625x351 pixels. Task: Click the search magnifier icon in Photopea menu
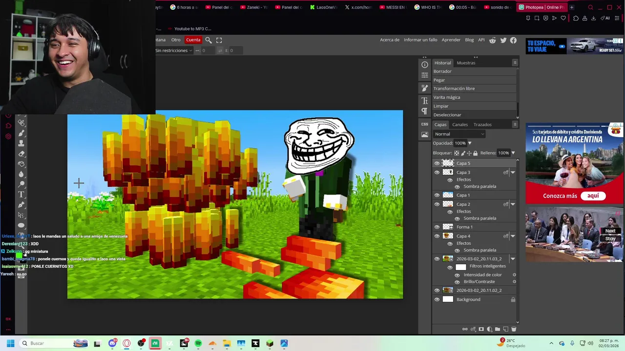(x=208, y=40)
